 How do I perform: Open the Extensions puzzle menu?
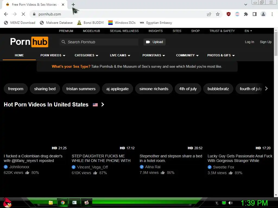246,14
